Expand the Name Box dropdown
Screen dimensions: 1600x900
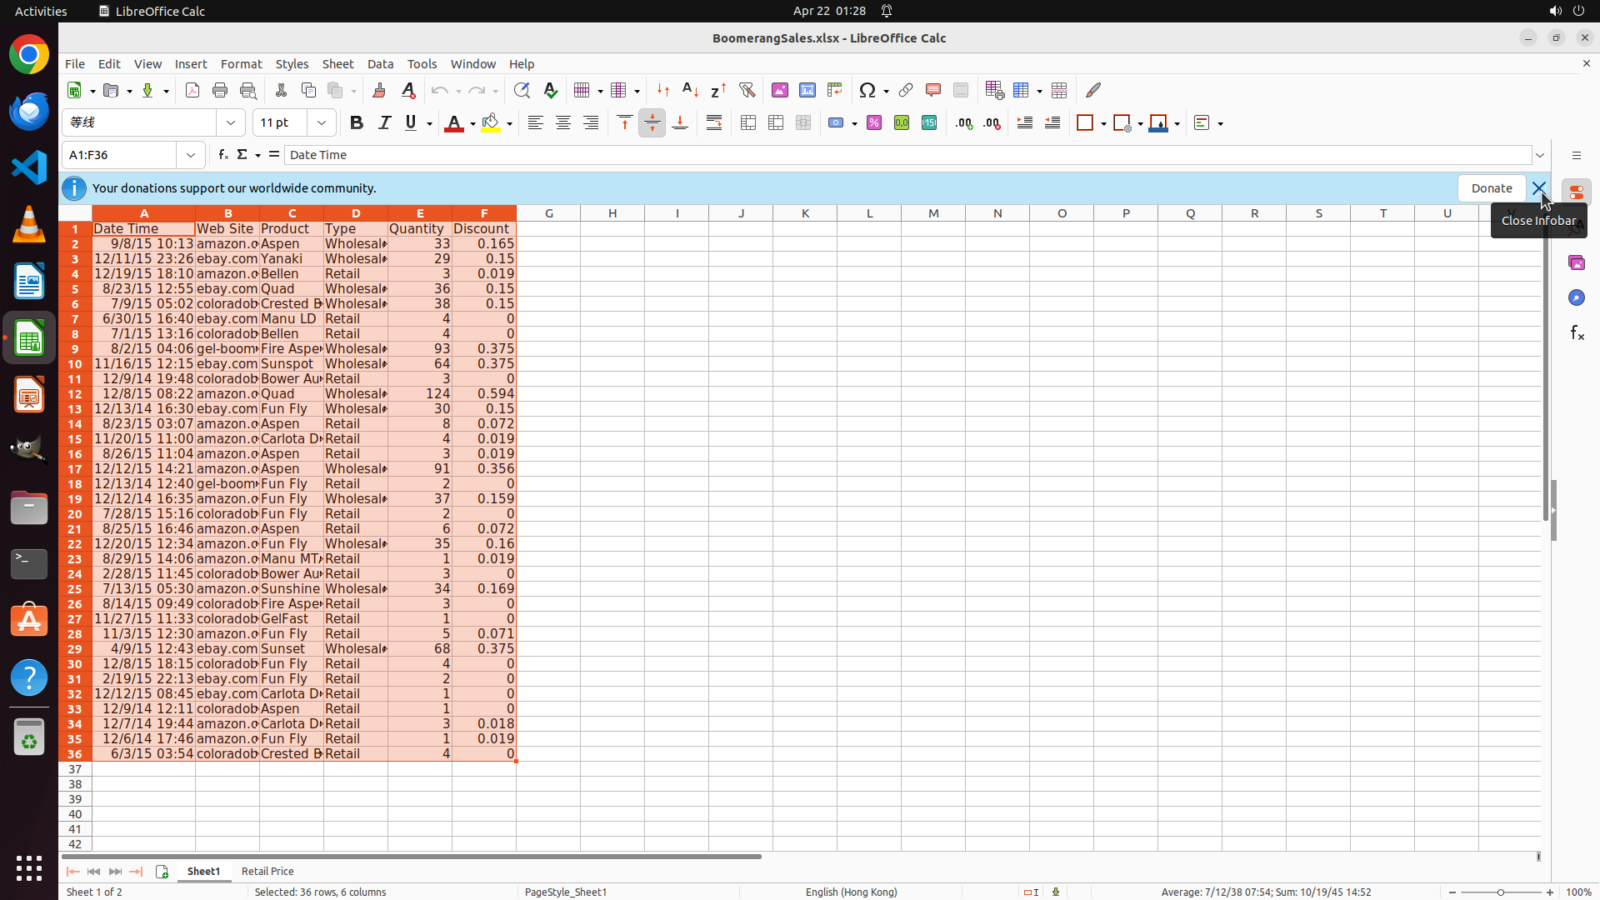tap(191, 155)
